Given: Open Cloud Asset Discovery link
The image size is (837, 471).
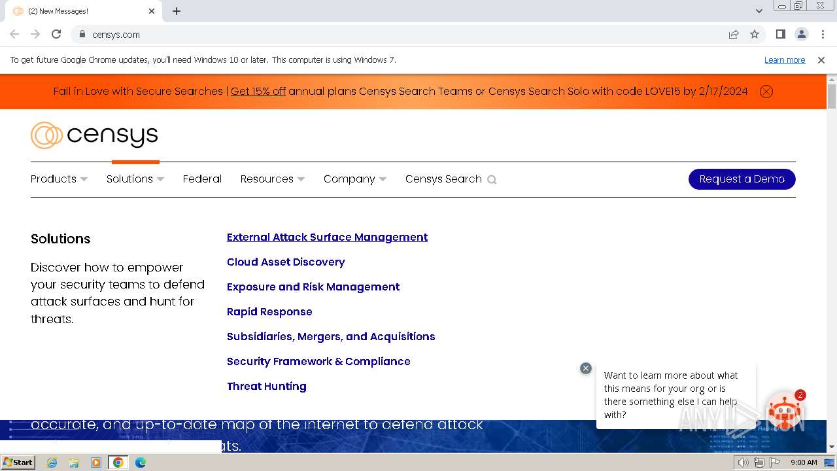Looking at the screenshot, I should tap(286, 262).
